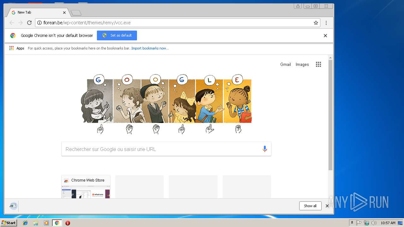404x227 pixels.
Task: Open the volume speaker tray icon
Action: tap(374, 223)
